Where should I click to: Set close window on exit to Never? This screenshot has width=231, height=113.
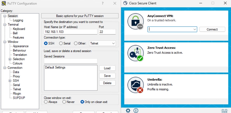tap(64, 102)
